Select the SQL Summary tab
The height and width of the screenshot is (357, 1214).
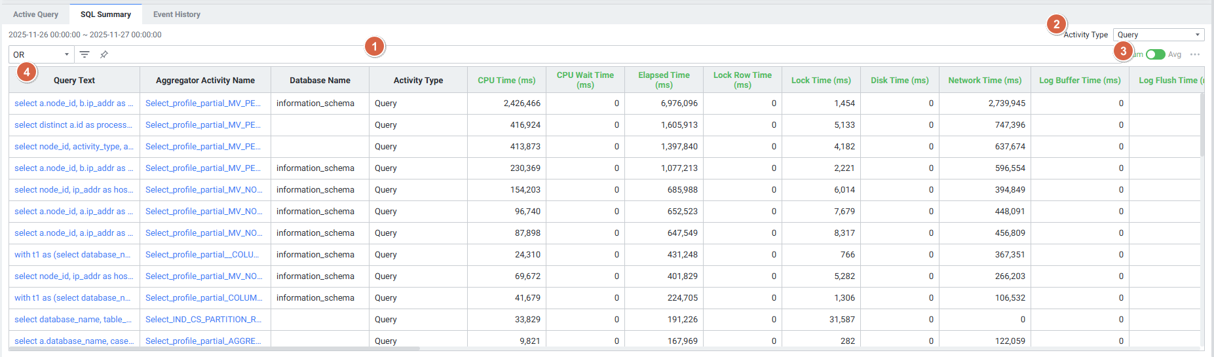pos(105,14)
